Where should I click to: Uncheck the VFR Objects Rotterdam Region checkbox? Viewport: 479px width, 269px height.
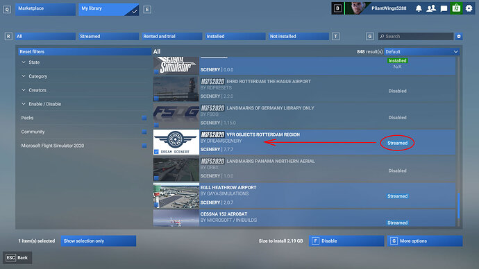pyautogui.click(x=156, y=152)
